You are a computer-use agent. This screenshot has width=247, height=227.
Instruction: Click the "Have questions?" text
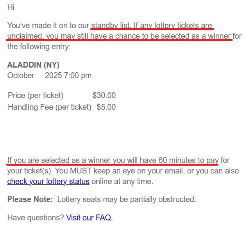(36, 218)
